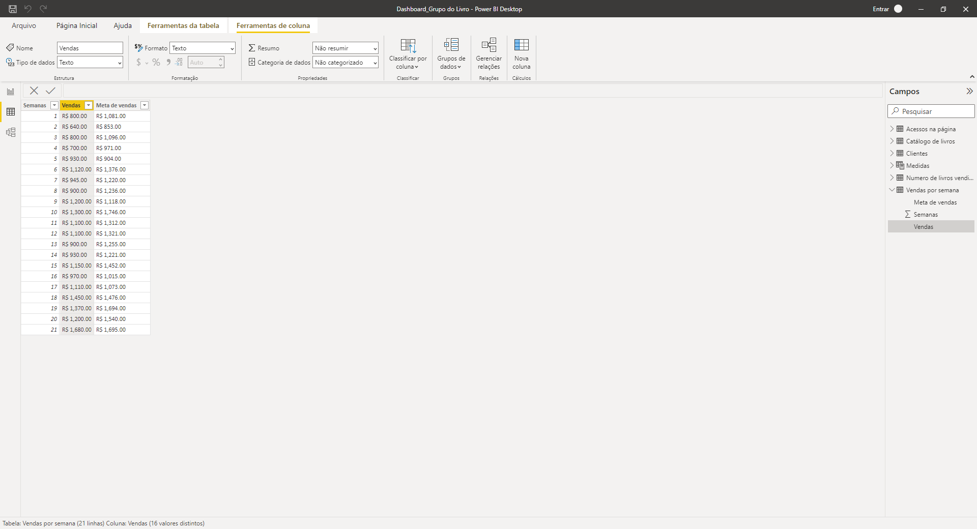Collapse the Campos pane double chevron

click(969, 91)
